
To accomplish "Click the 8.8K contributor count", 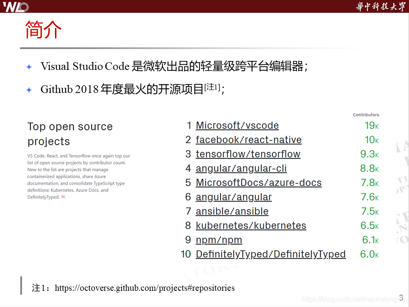I will click(x=370, y=169).
